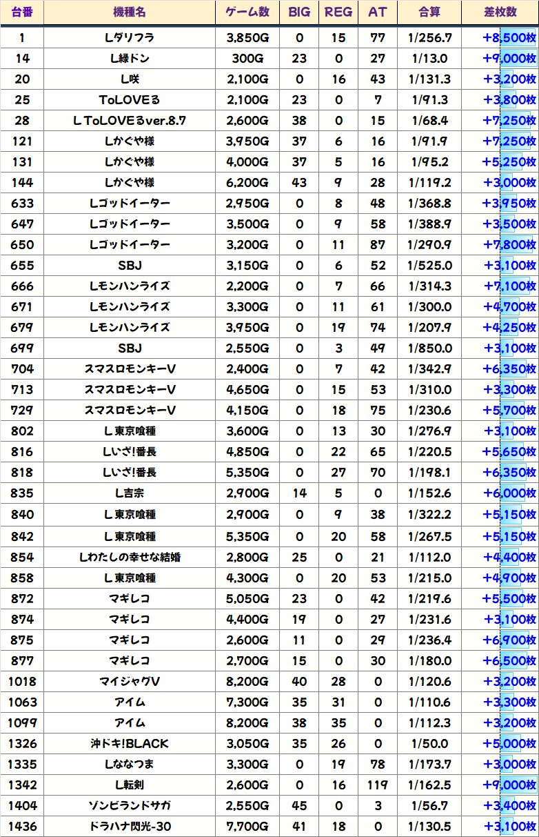Select the BIG column header
The width and height of the screenshot is (539, 837).
pos(299,12)
